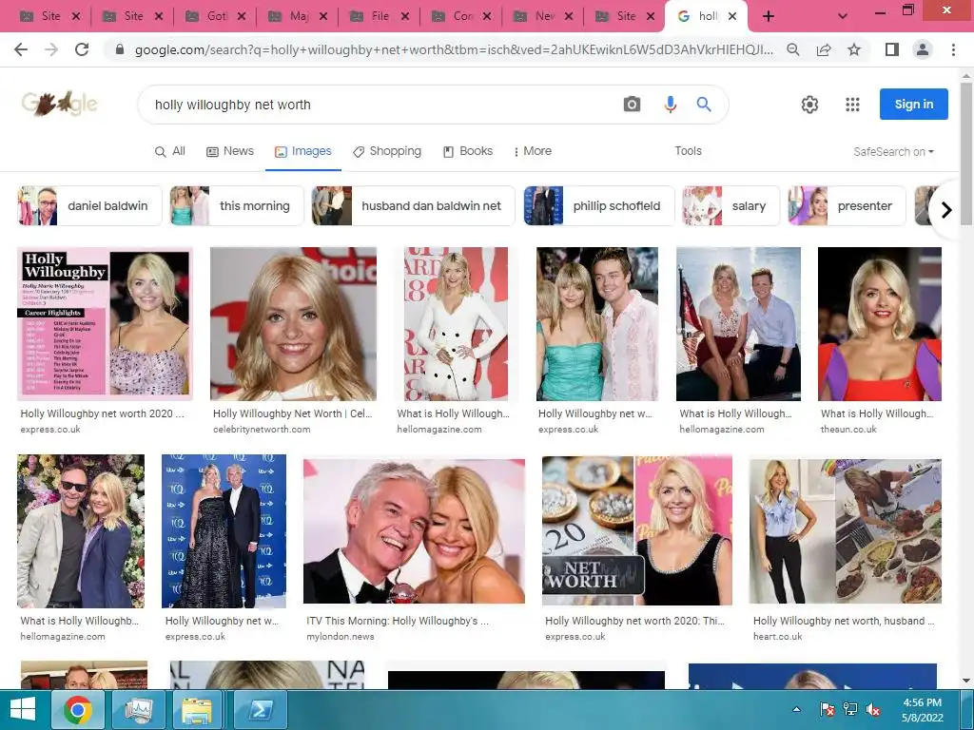Select the salary suggestion chip
The height and width of the screenshot is (730, 974).
730,205
